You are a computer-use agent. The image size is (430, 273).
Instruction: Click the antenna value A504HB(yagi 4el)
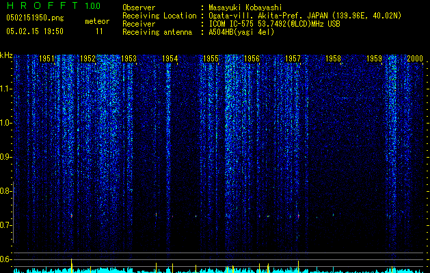(x=241, y=32)
